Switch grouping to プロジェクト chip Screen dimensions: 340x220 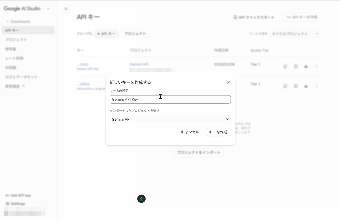point(135,34)
